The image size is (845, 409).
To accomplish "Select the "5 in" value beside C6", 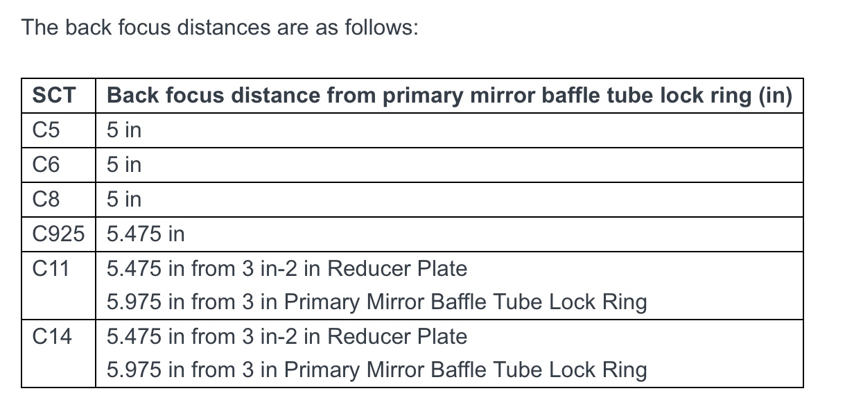I will tap(124, 165).
